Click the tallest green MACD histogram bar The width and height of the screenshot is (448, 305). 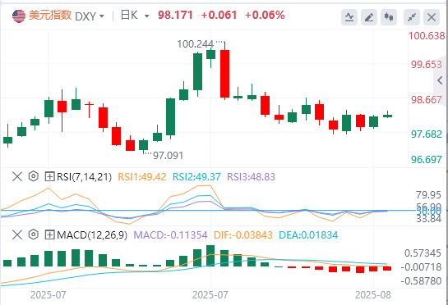point(210,256)
